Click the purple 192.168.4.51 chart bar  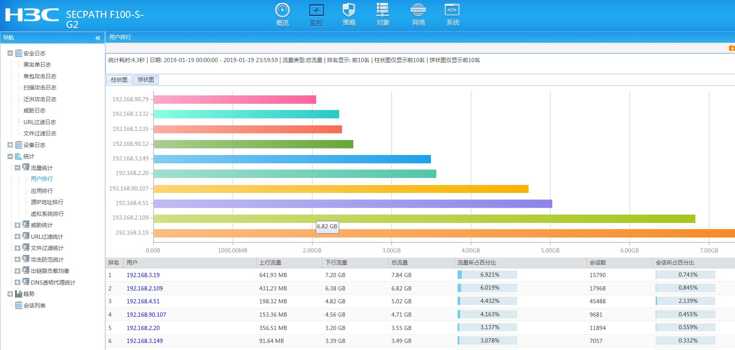pyautogui.click(x=352, y=204)
